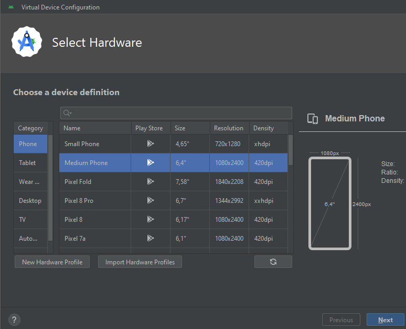Click Import Hardware Profiles button
406x329 pixels.
point(140,262)
